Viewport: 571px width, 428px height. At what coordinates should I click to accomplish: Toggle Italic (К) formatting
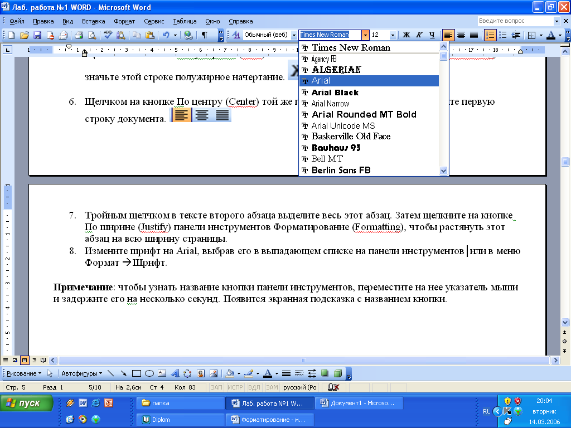[419, 35]
